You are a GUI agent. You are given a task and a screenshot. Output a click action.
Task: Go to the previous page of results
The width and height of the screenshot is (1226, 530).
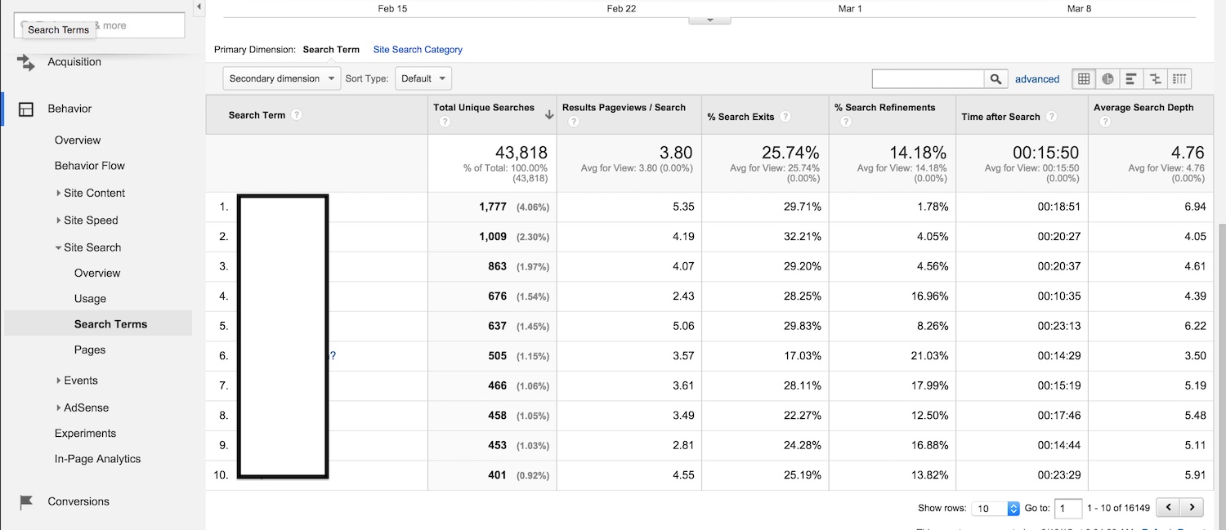[x=1169, y=508]
